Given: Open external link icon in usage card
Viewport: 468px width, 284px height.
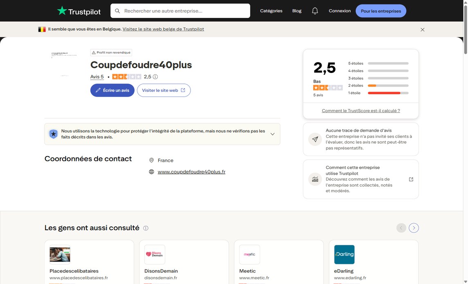Looking at the screenshot, I should coord(411,179).
